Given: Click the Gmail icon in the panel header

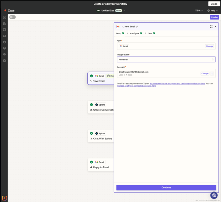Looking at the screenshot, I should (118, 26).
